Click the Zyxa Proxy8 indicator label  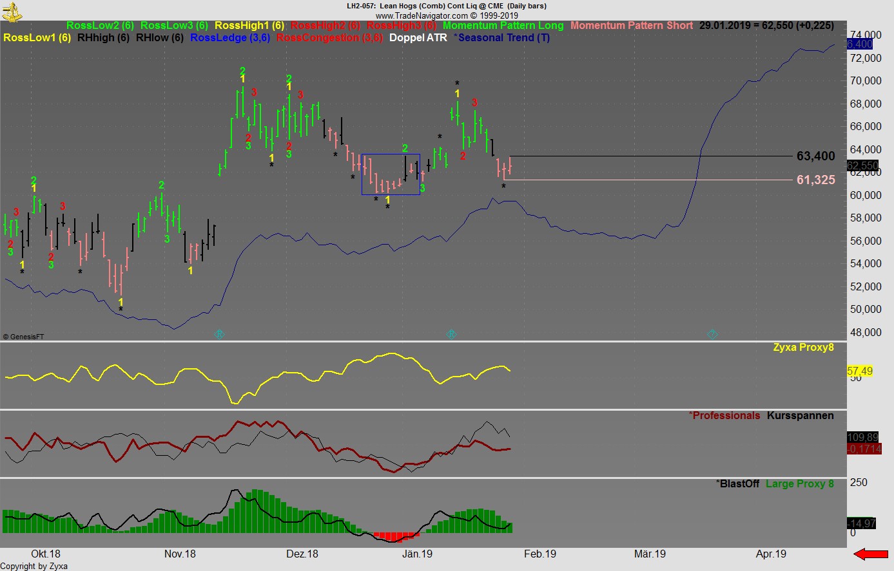click(803, 348)
